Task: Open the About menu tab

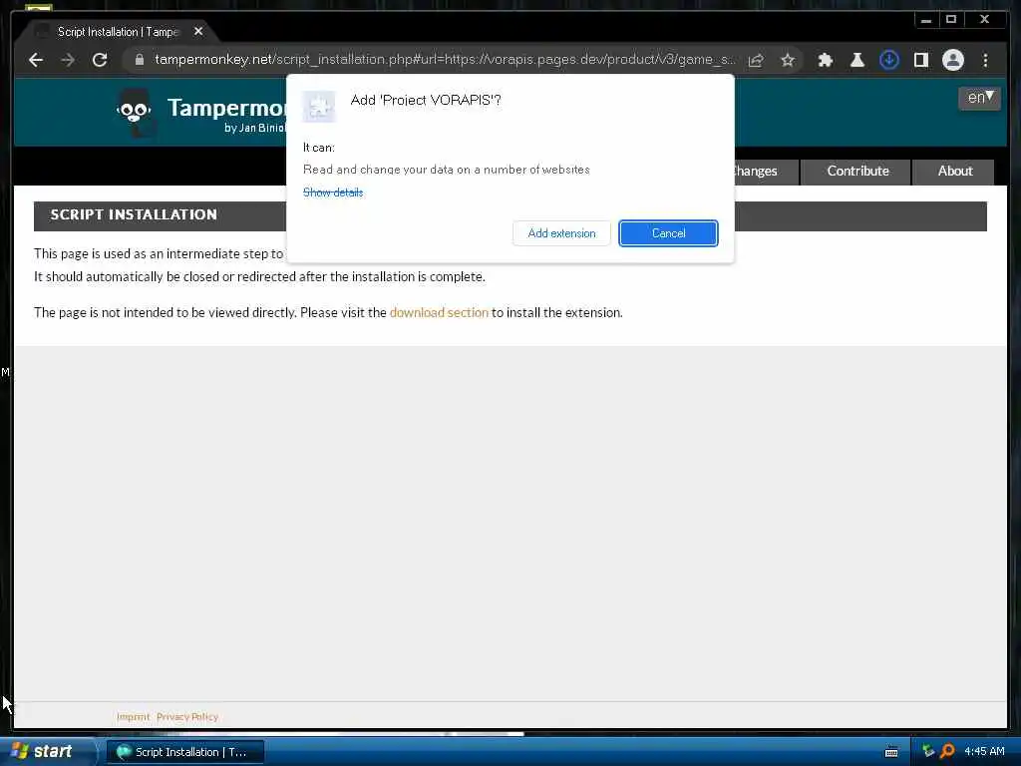Action: tap(954, 172)
